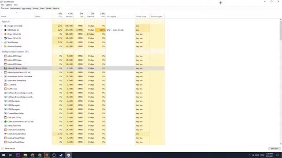The height and width of the screenshot is (158, 282).
Task: Sort processes by Disk column
Action: pyautogui.click(x=79, y=15)
